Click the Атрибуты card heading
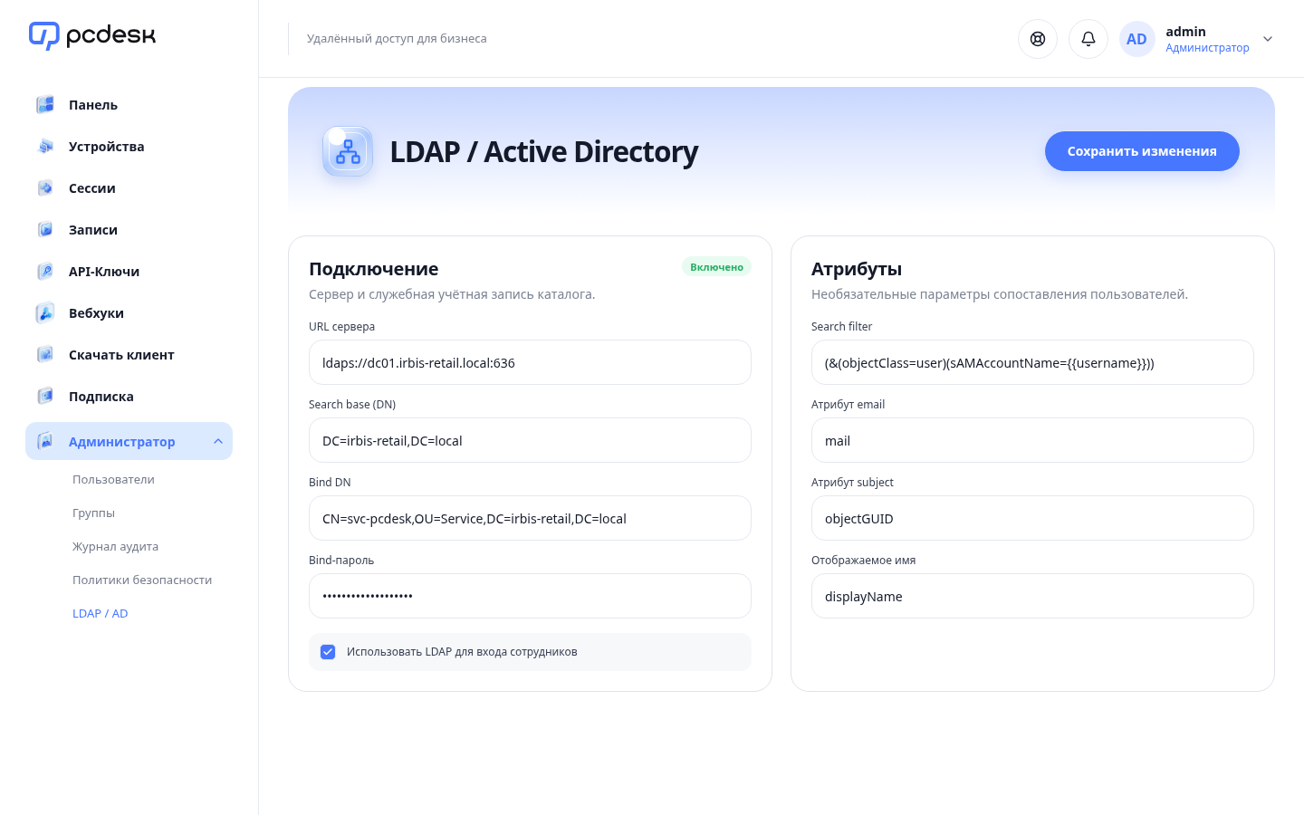1304x815 pixels. coord(857,269)
